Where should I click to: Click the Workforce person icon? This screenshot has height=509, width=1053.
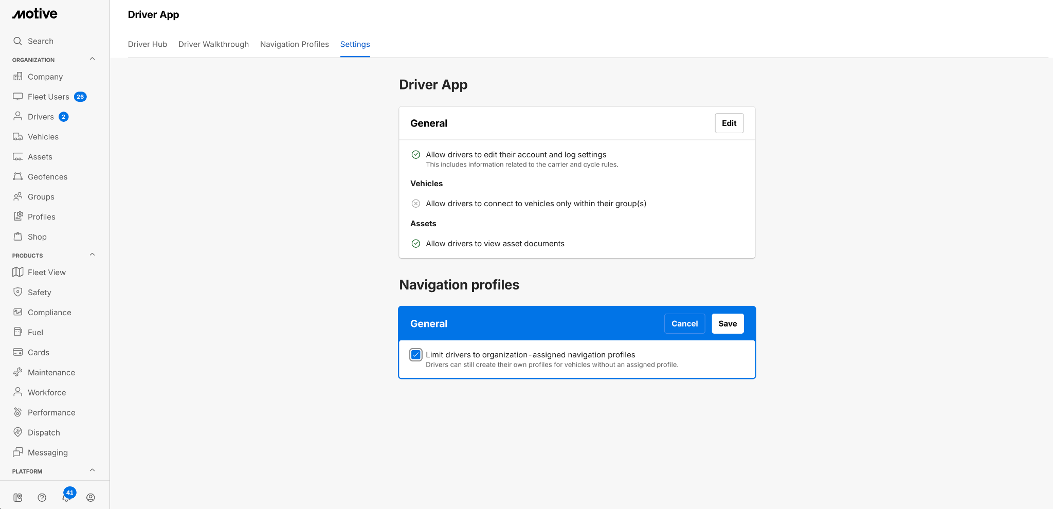pos(17,393)
